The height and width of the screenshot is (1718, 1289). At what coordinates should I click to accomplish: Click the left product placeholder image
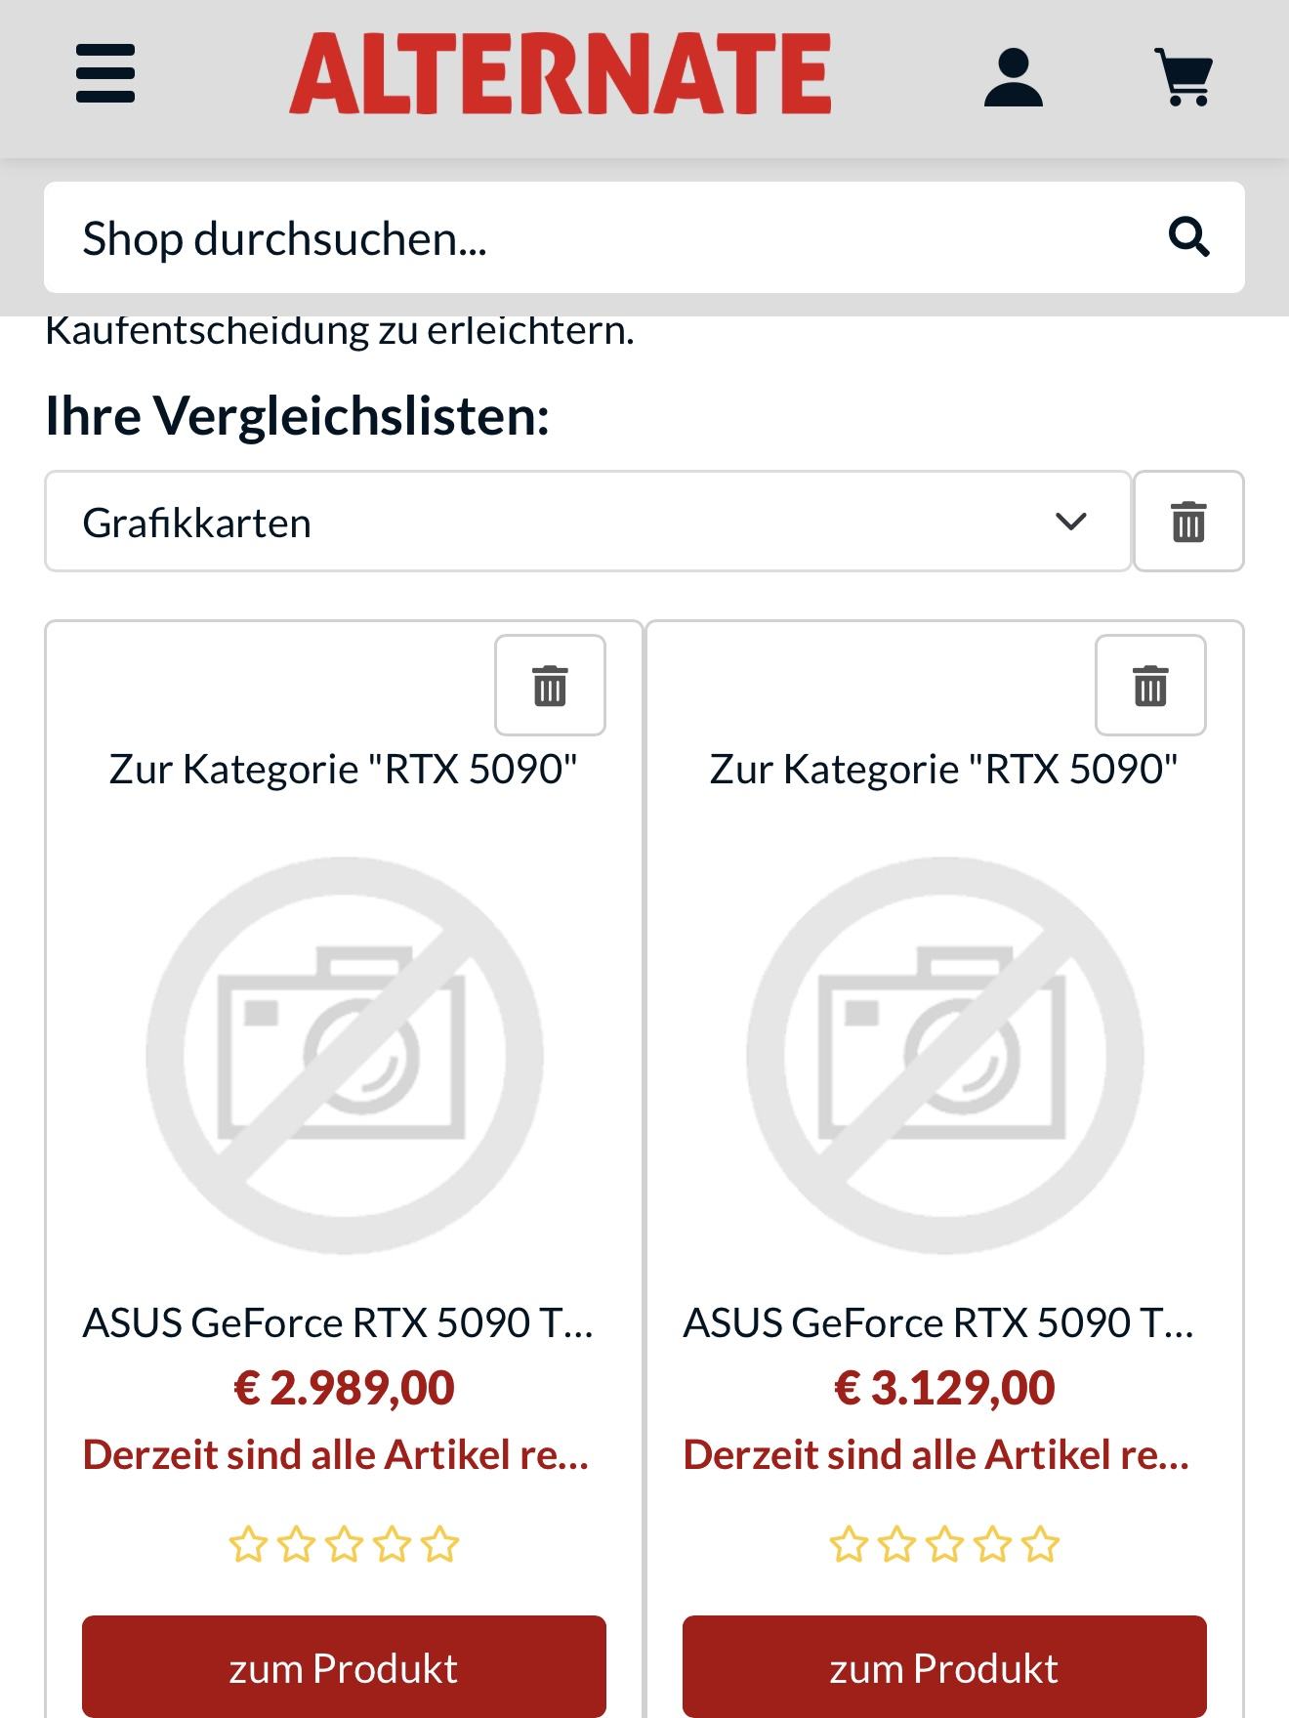coord(344,1055)
